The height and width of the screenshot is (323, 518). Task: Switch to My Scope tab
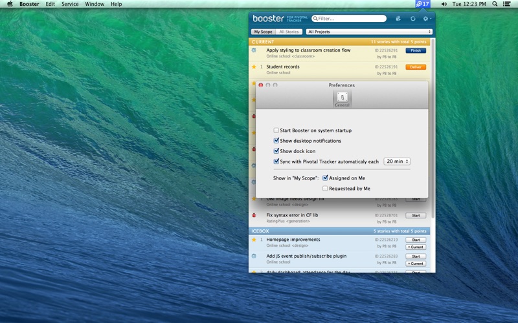pyautogui.click(x=263, y=32)
